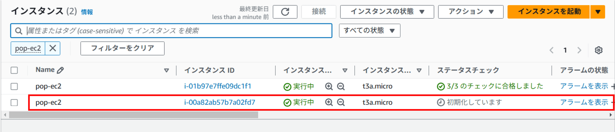Remove the pop-ec2 filter tag with X

pyautogui.click(x=53, y=48)
